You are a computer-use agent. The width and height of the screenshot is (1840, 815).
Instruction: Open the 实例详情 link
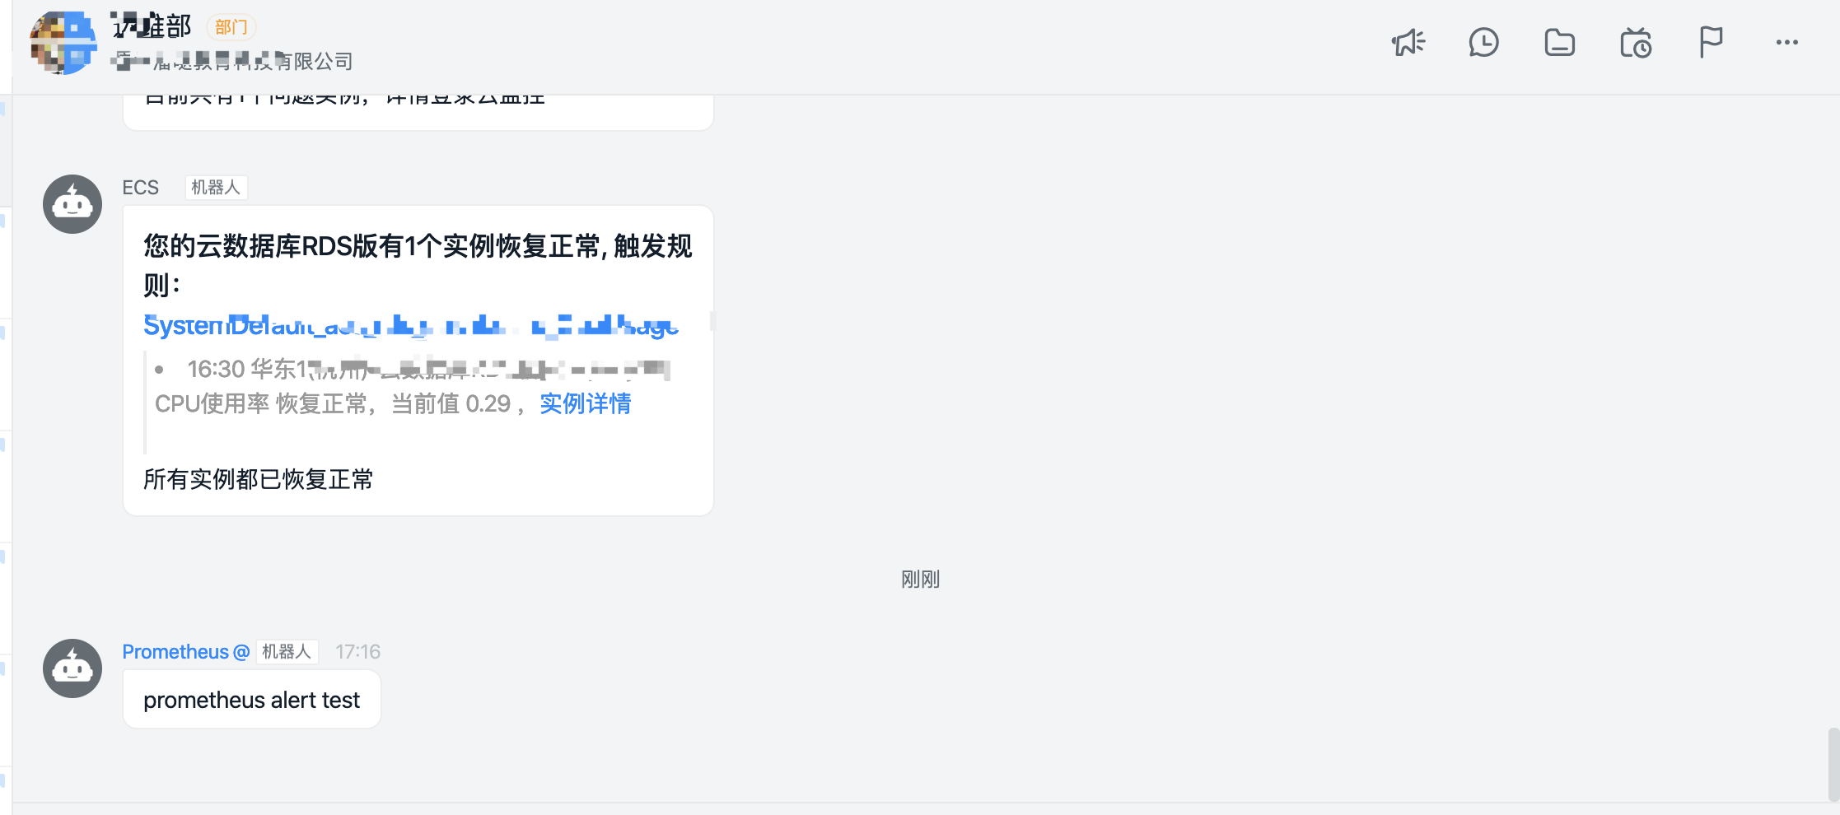coord(586,403)
